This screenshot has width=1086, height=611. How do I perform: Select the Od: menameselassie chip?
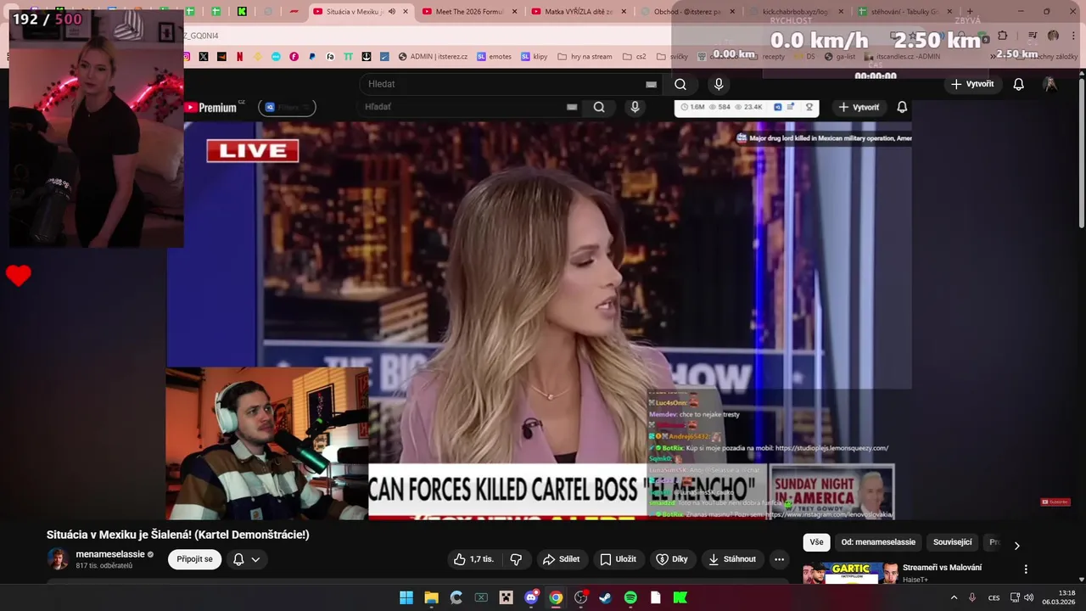click(878, 542)
